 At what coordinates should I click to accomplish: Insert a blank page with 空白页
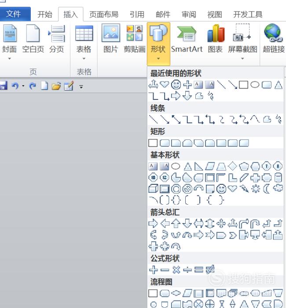33,39
